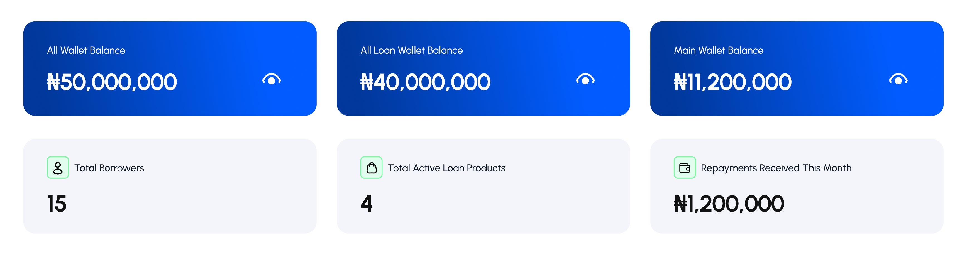This screenshot has width=967, height=255.
Task: Click the ₦11,200,000 main wallet amount
Action: coord(732,82)
